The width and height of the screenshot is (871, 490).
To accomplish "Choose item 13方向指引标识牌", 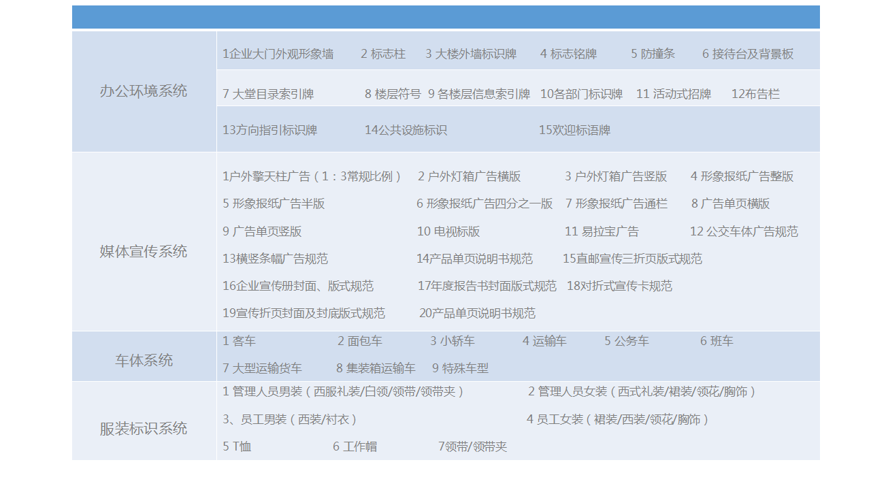I will point(270,131).
